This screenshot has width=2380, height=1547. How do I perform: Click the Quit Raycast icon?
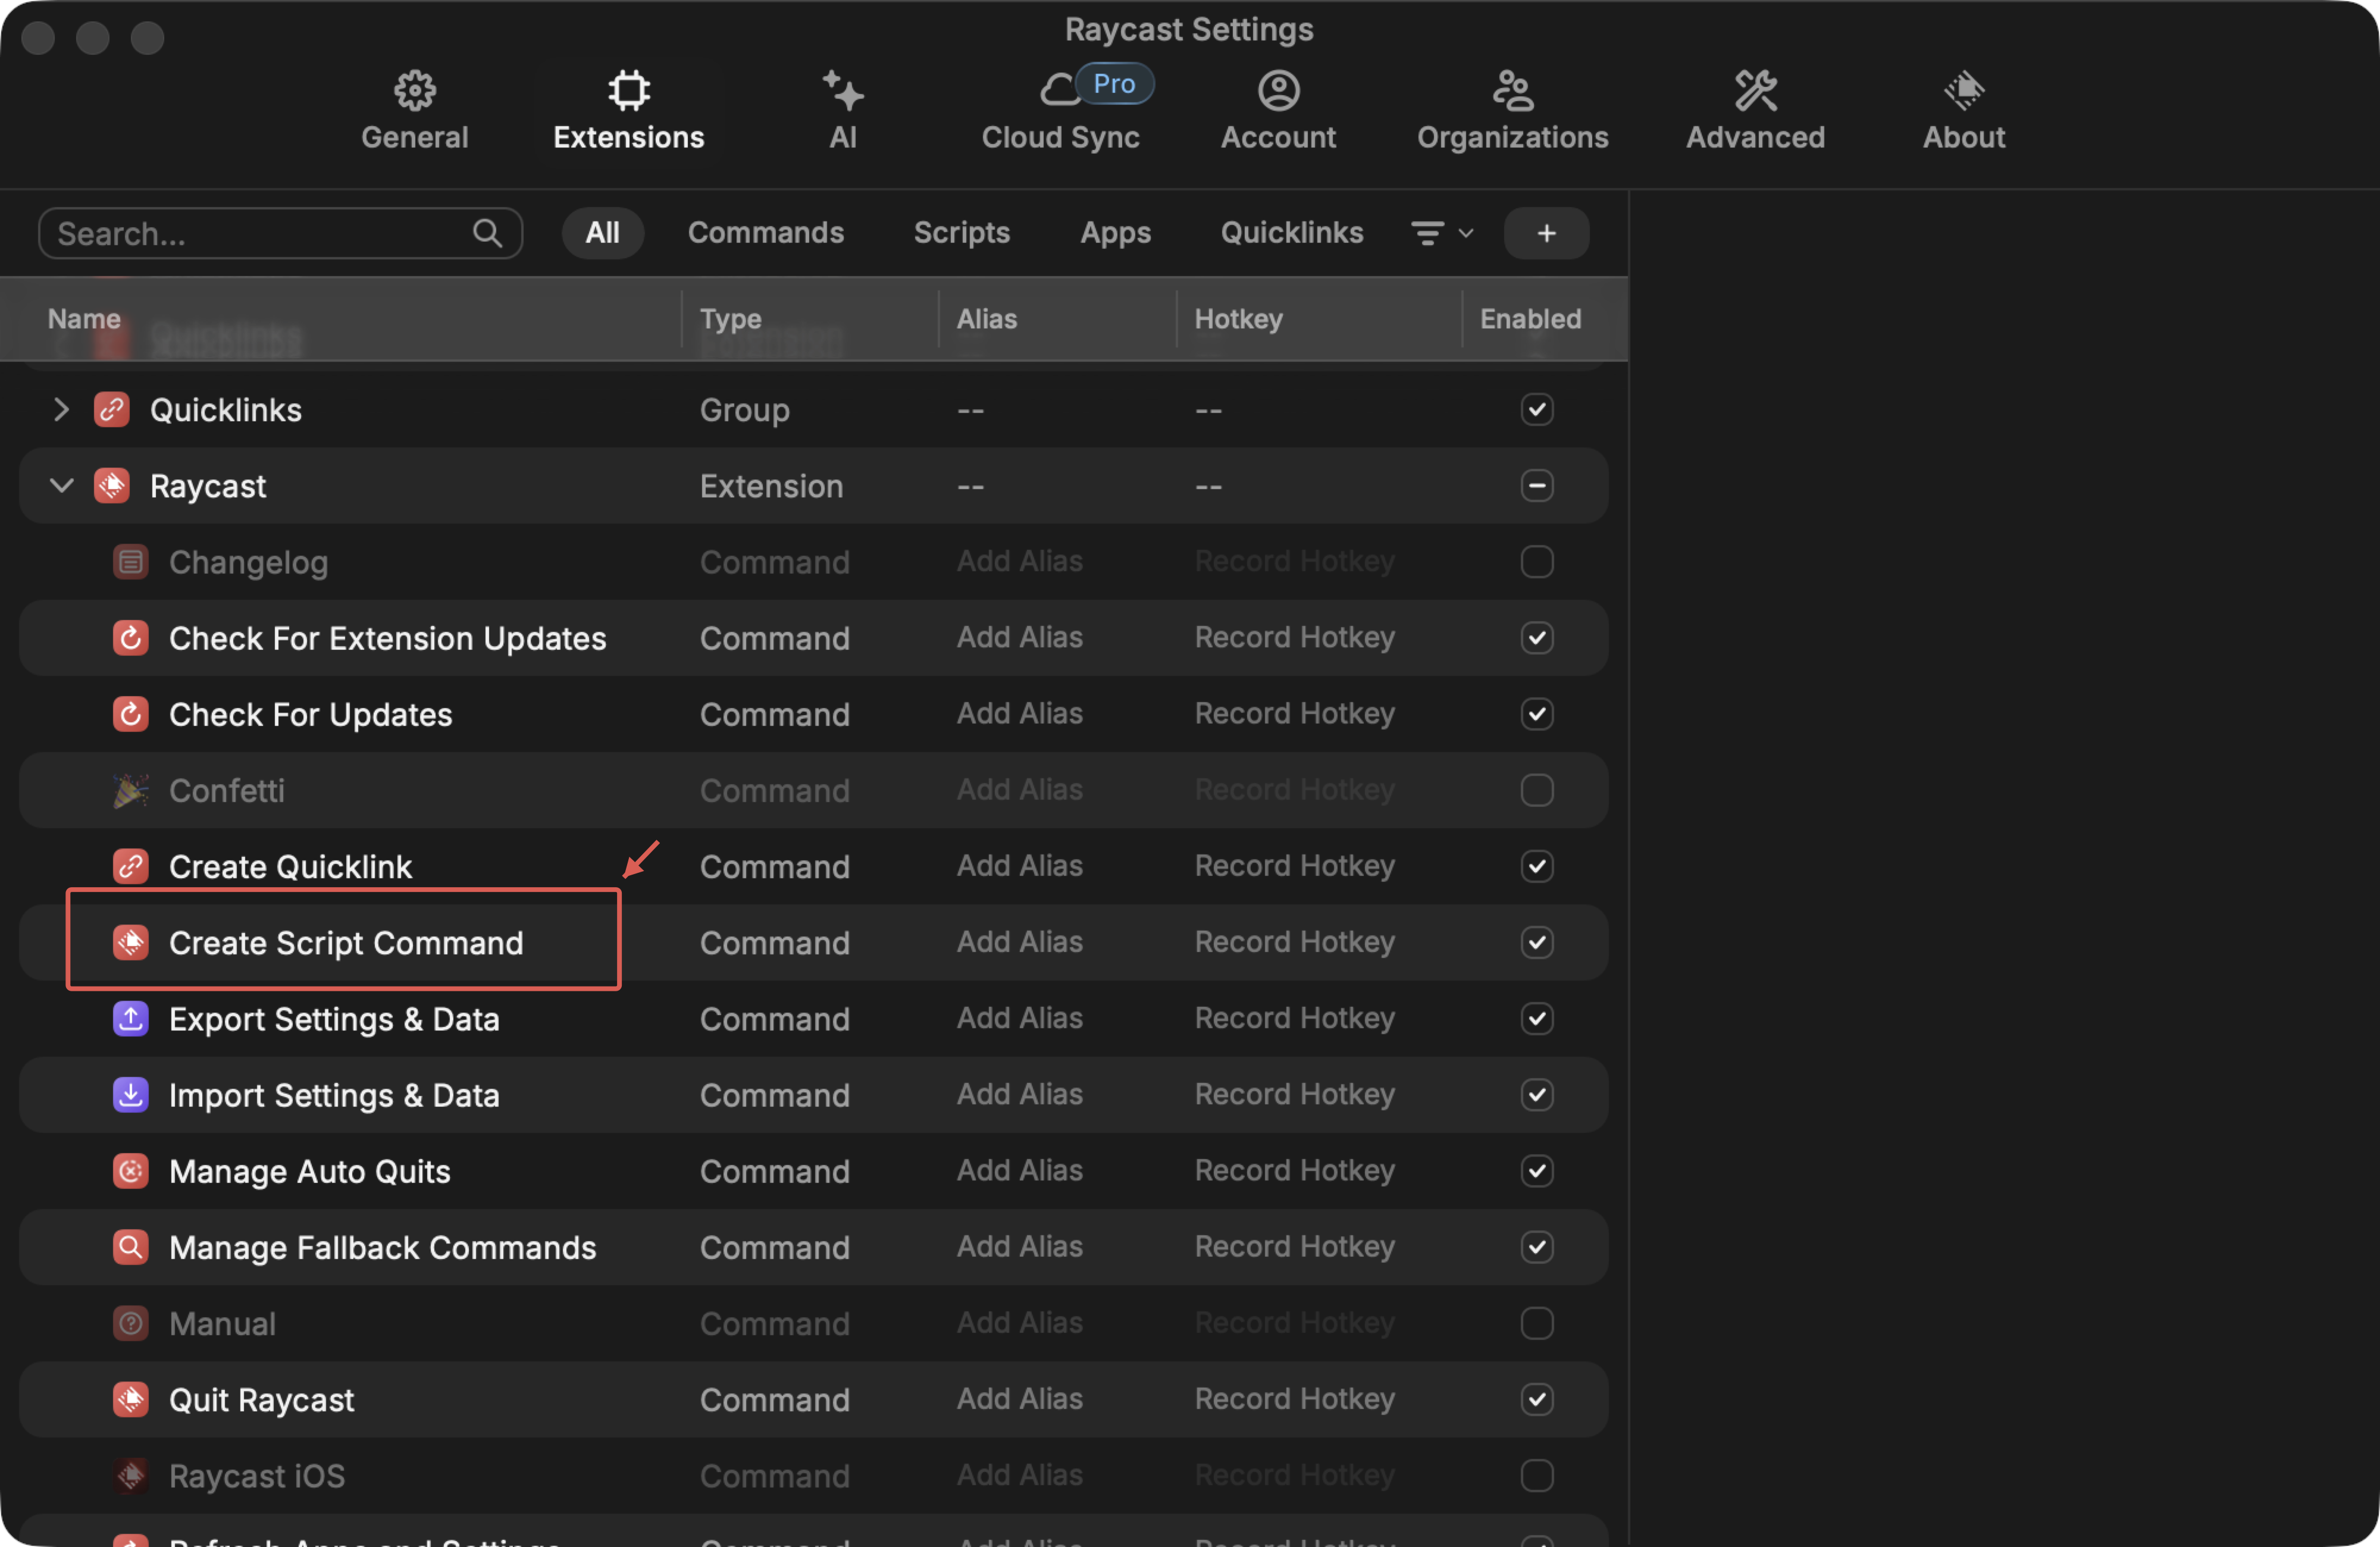(x=131, y=1399)
